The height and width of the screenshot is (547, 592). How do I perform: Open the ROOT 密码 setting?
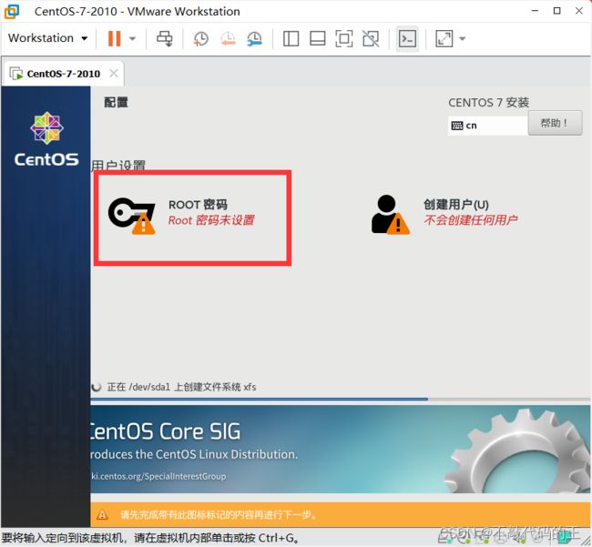pos(192,218)
